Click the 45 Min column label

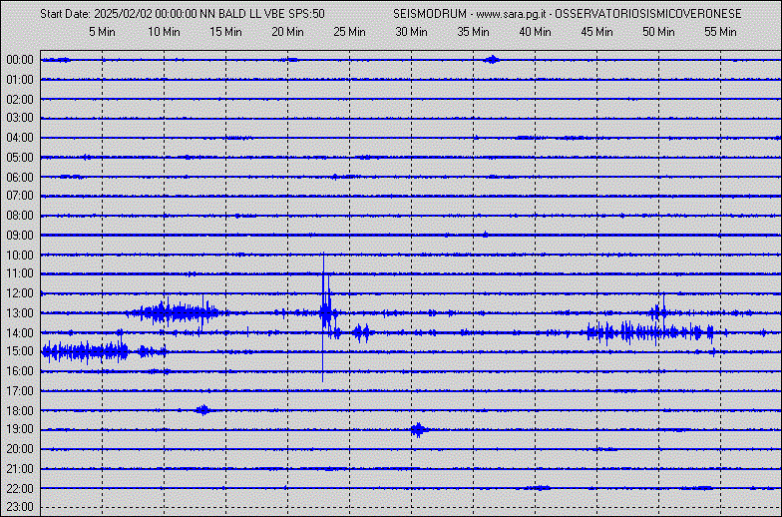click(596, 32)
